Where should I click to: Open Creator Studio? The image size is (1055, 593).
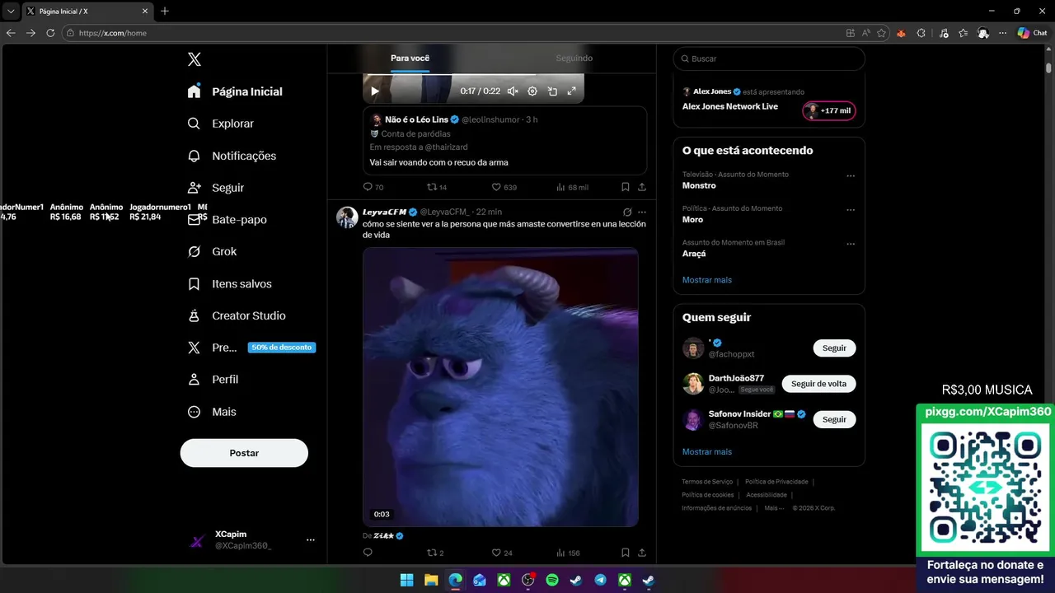click(x=237, y=315)
